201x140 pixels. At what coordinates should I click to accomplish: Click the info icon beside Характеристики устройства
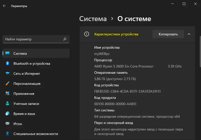86,34
